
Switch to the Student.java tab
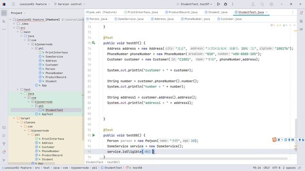216,12
